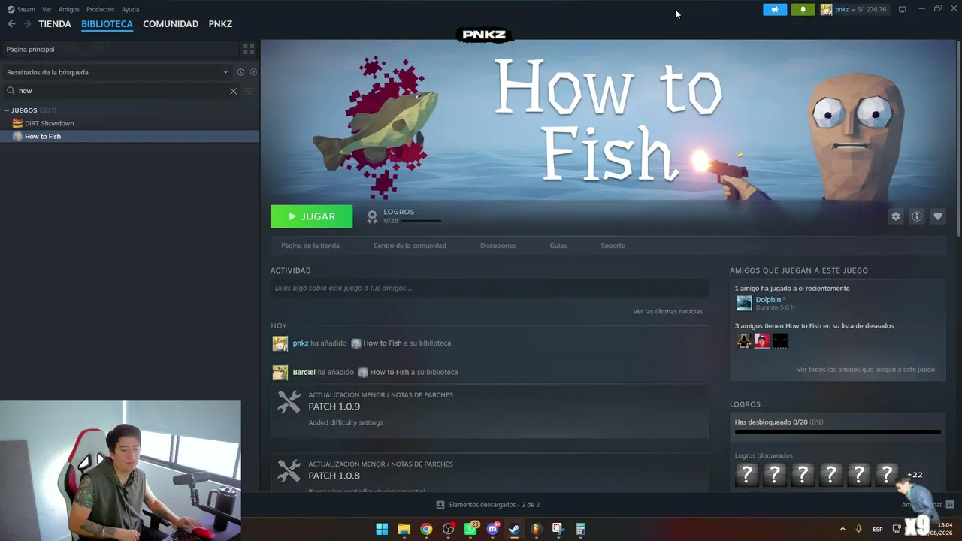Open the Resultados de la búsqueda dropdown
The image size is (962, 541).
(117, 72)
